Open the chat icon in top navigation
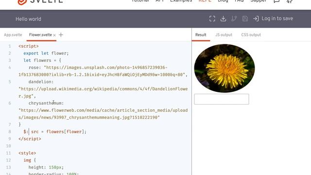The height and width of the screenshot is (175, 311). tap(276, 1)
